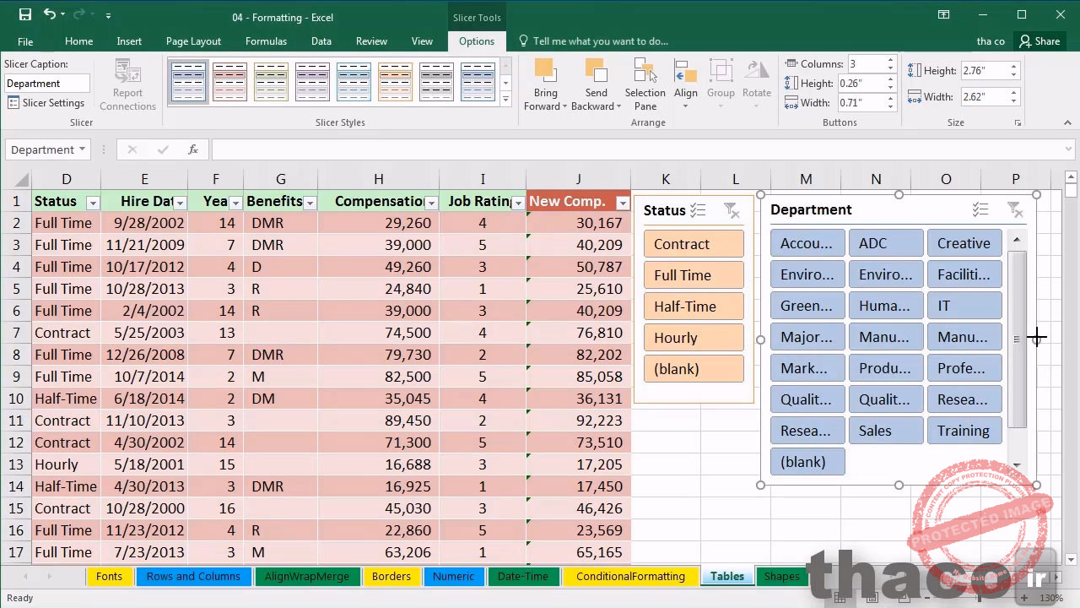Viewport: 1080px width, 608px height.
Task: Select the red slicer style thumbnail
Action: pyautogui.click(x=229, y=82)
